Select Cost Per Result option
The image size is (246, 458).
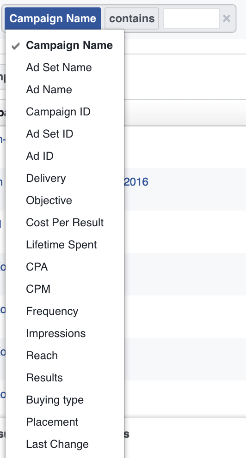(65, 223)
